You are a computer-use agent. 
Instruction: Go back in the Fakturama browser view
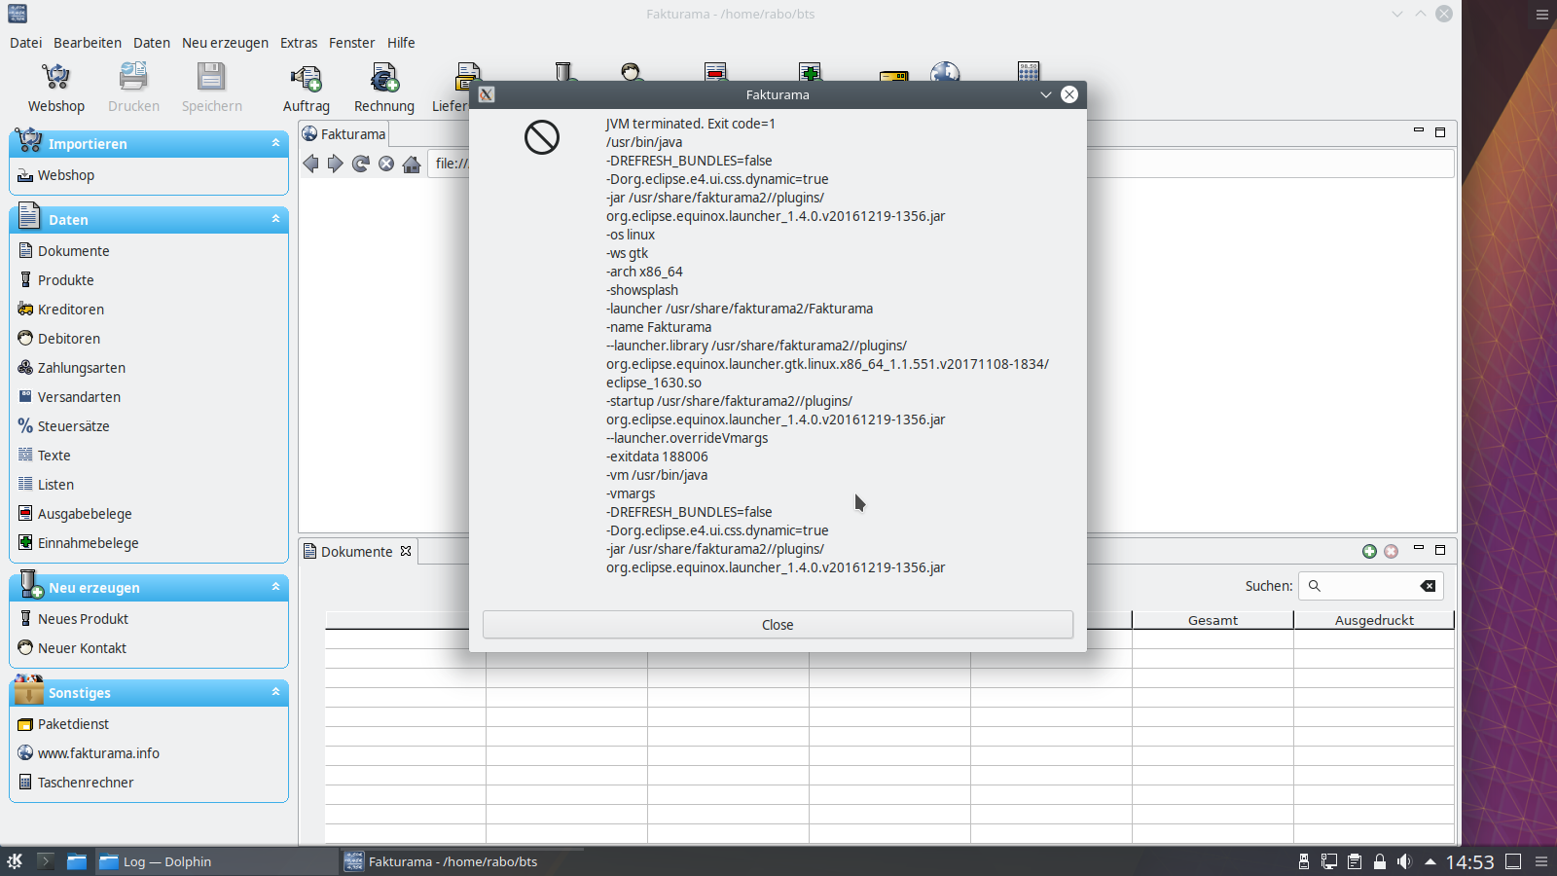pos(310,164)
